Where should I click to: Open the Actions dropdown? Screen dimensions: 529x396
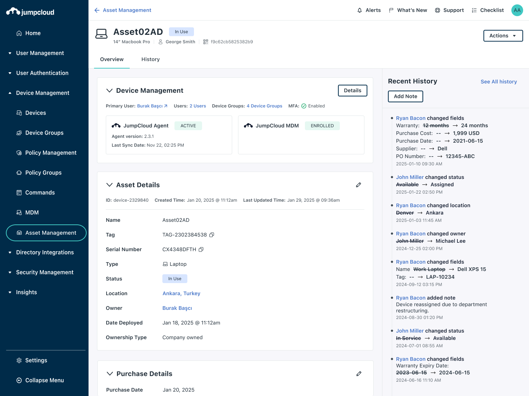click(503, 36)
